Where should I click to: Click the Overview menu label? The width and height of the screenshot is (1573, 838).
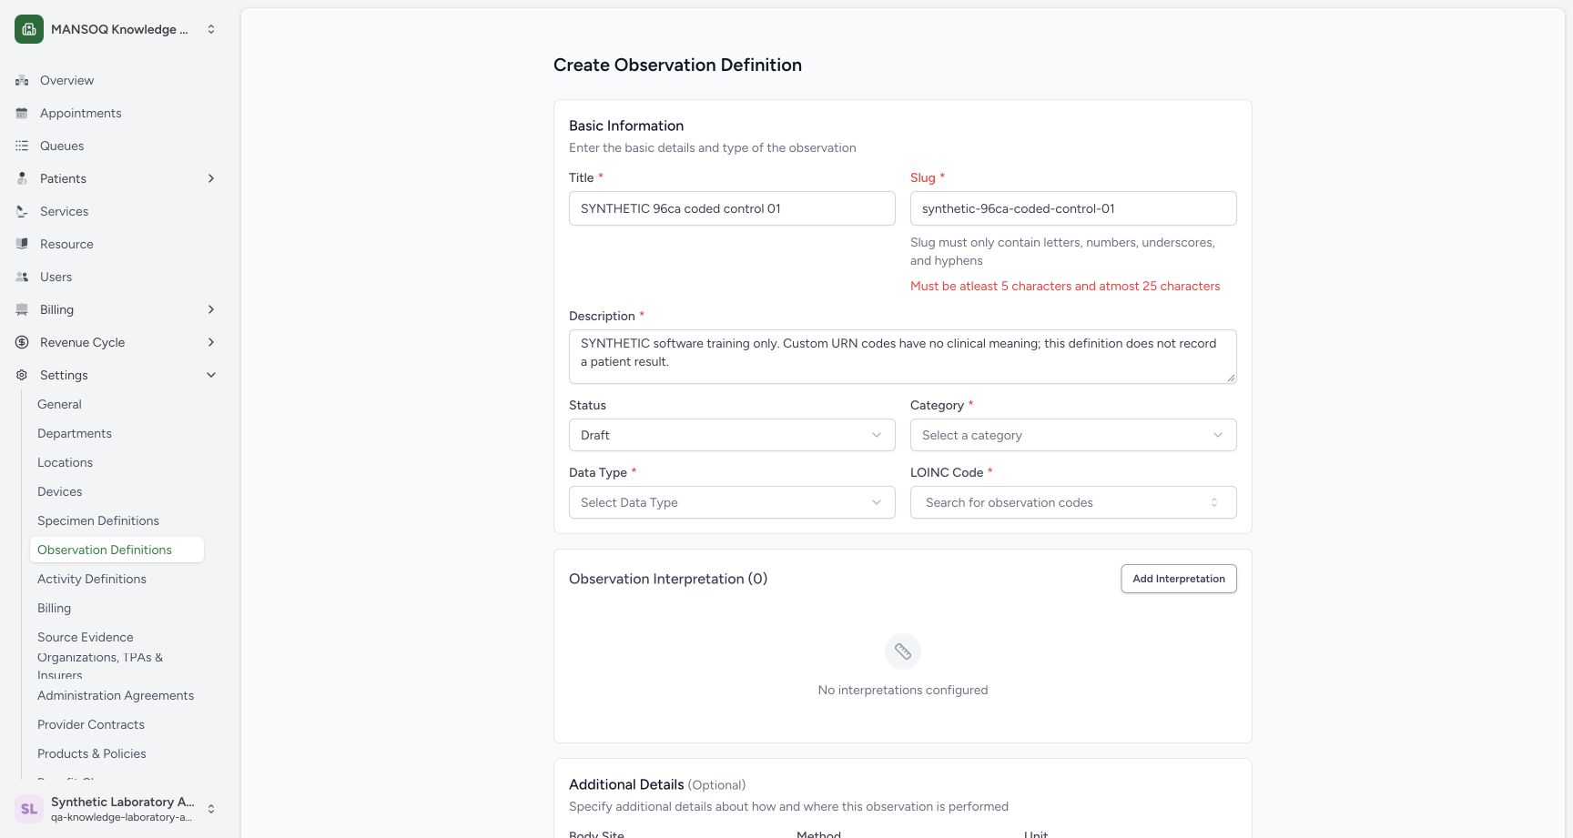66,80
